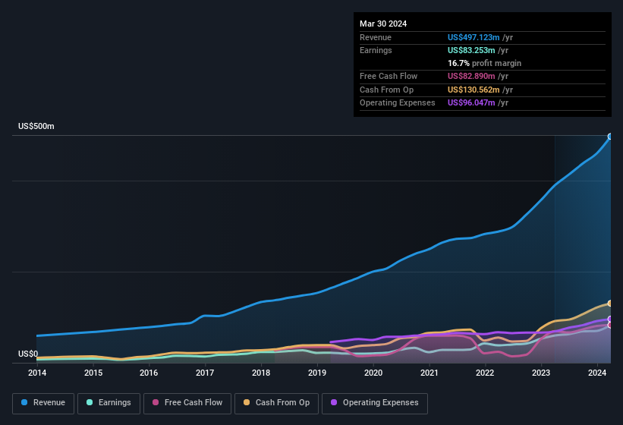Click the 2023 x-axis label

[x=541, y=373]
